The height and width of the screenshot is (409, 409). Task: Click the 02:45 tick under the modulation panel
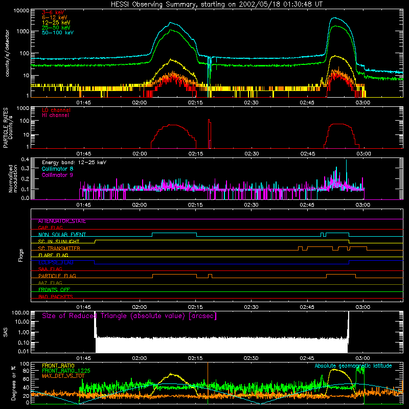point(307,205)
